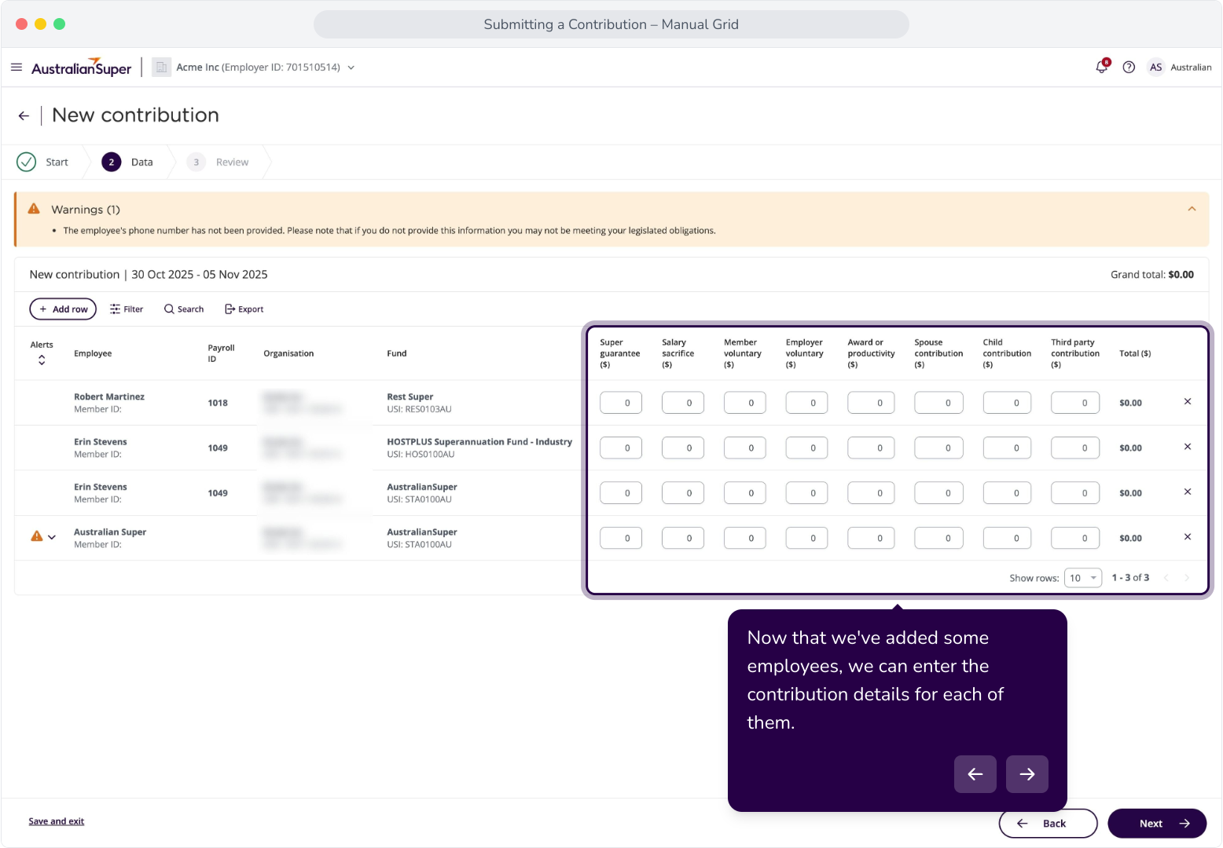
Task: Click Super guarantee field in HOSTPLUS row
Action: coord(621,448)
